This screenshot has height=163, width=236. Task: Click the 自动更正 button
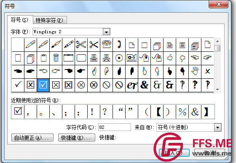(32, 138)
